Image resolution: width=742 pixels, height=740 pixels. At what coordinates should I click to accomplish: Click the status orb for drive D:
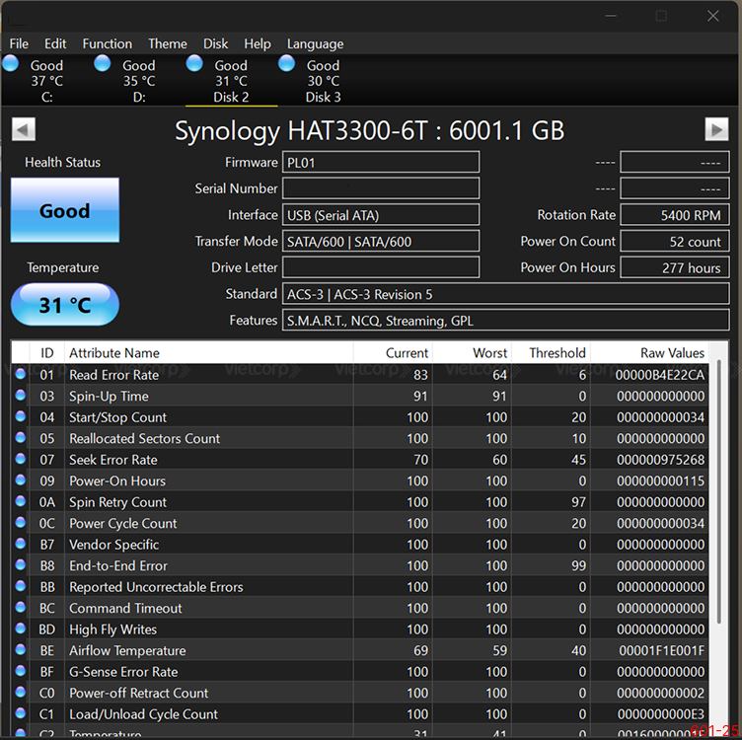(x=103, y=64)
